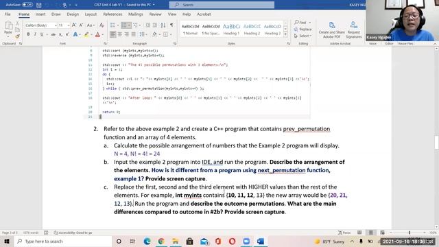
Task: Click the Format Painter icon
Action: pos(17,36)
